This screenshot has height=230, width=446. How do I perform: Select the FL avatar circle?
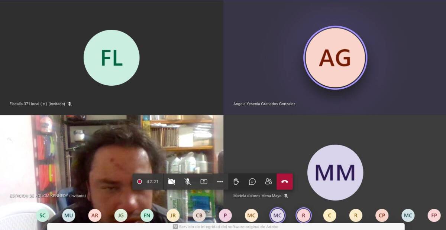coord(111,57)
